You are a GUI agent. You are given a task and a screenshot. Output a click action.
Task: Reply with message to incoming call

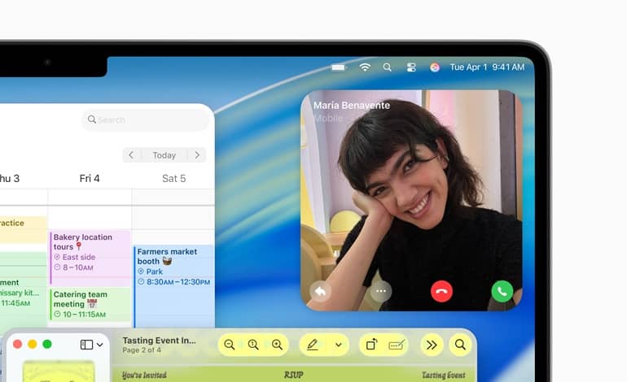coord(320,292)
